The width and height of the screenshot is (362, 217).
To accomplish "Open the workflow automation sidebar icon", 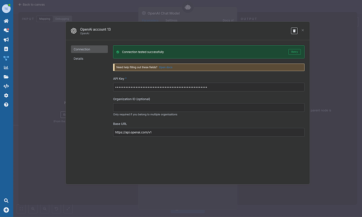I will pos(6,58).
